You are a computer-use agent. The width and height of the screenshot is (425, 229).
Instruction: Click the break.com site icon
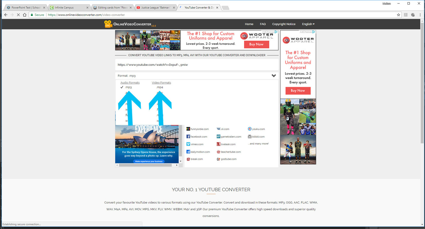[188, 159]
